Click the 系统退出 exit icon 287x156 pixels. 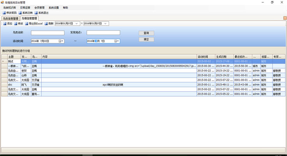click(x=36, y=13)
